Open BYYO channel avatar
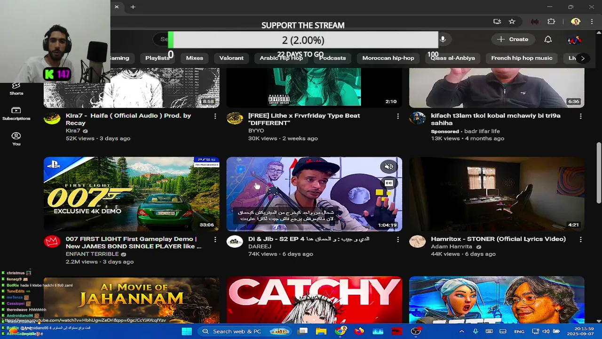 click(x=235, y=118)
